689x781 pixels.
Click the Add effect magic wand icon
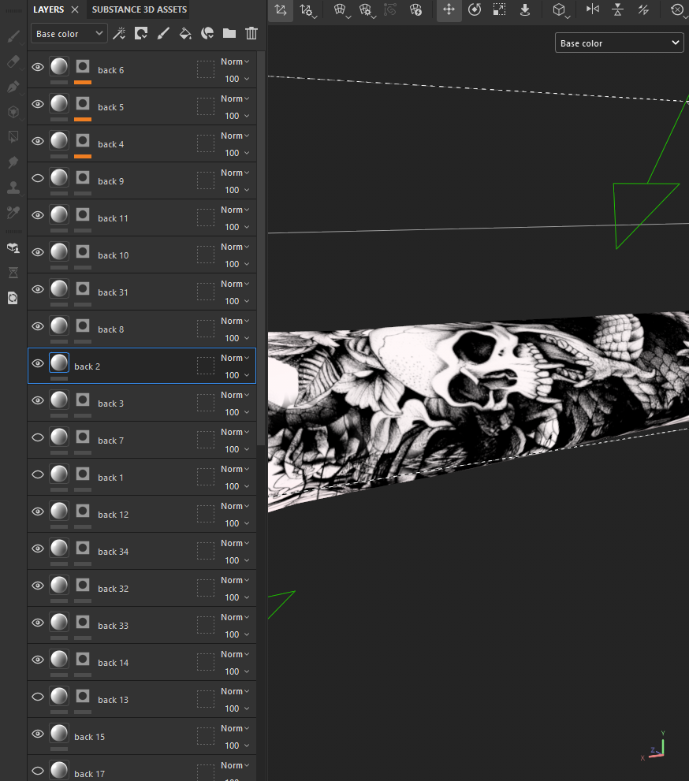point(119,33)
